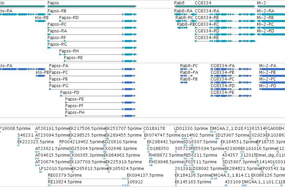Select the Mi-2 gene label
The height and width of the screenshot is (187, 285).
[261, 3]
